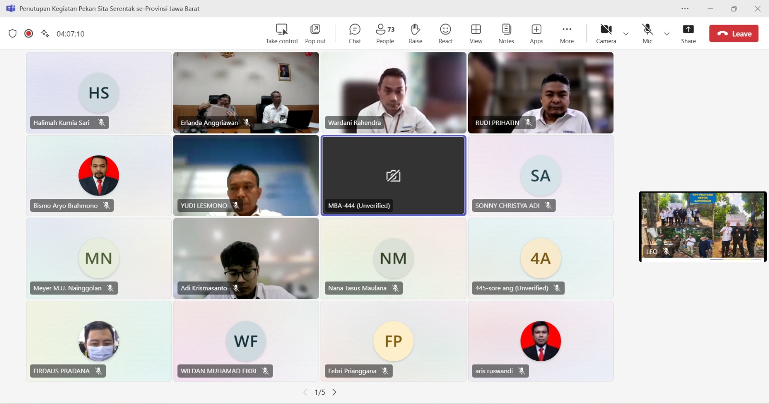Share your screen content
The image size is (769, 404).
(688, 34)
